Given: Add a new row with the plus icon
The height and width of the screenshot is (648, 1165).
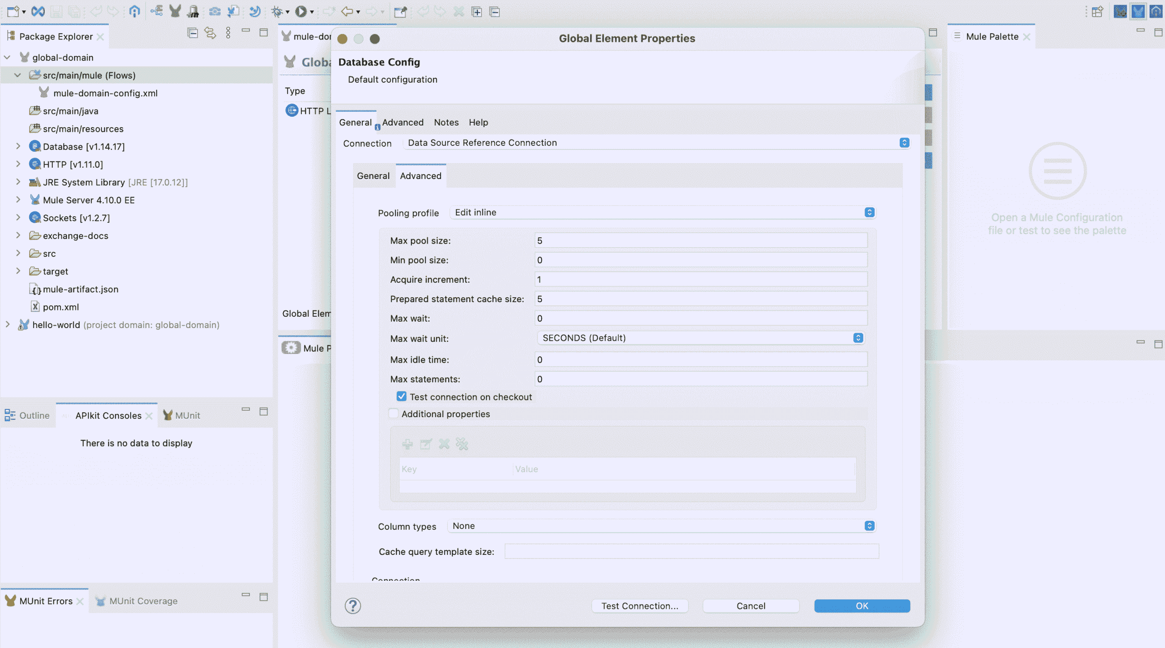Looking at the screenshot, I should click(408, 444).
